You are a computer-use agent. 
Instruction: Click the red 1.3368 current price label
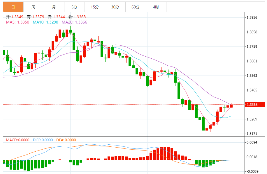coord(255,105)
